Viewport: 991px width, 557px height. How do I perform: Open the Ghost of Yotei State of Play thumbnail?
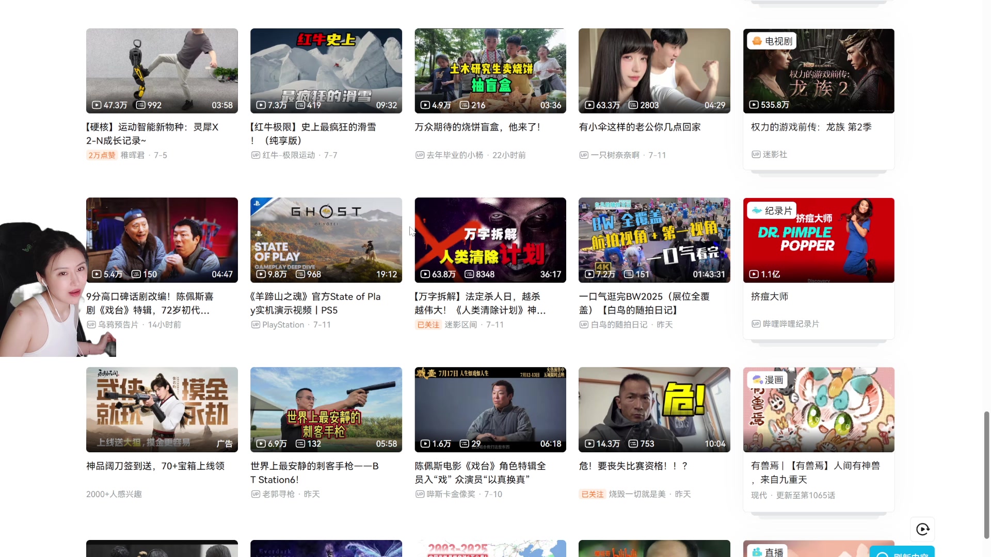[x=326, y=240]
